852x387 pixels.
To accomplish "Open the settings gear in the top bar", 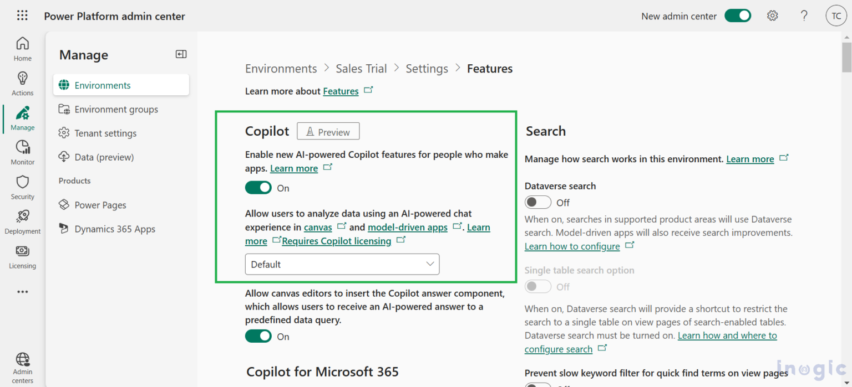I will tap(773, 16).
